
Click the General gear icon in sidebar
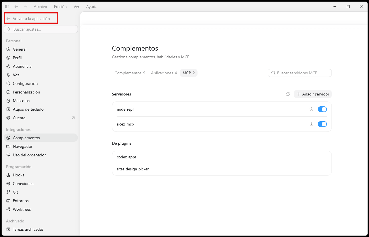pos(8,49)
